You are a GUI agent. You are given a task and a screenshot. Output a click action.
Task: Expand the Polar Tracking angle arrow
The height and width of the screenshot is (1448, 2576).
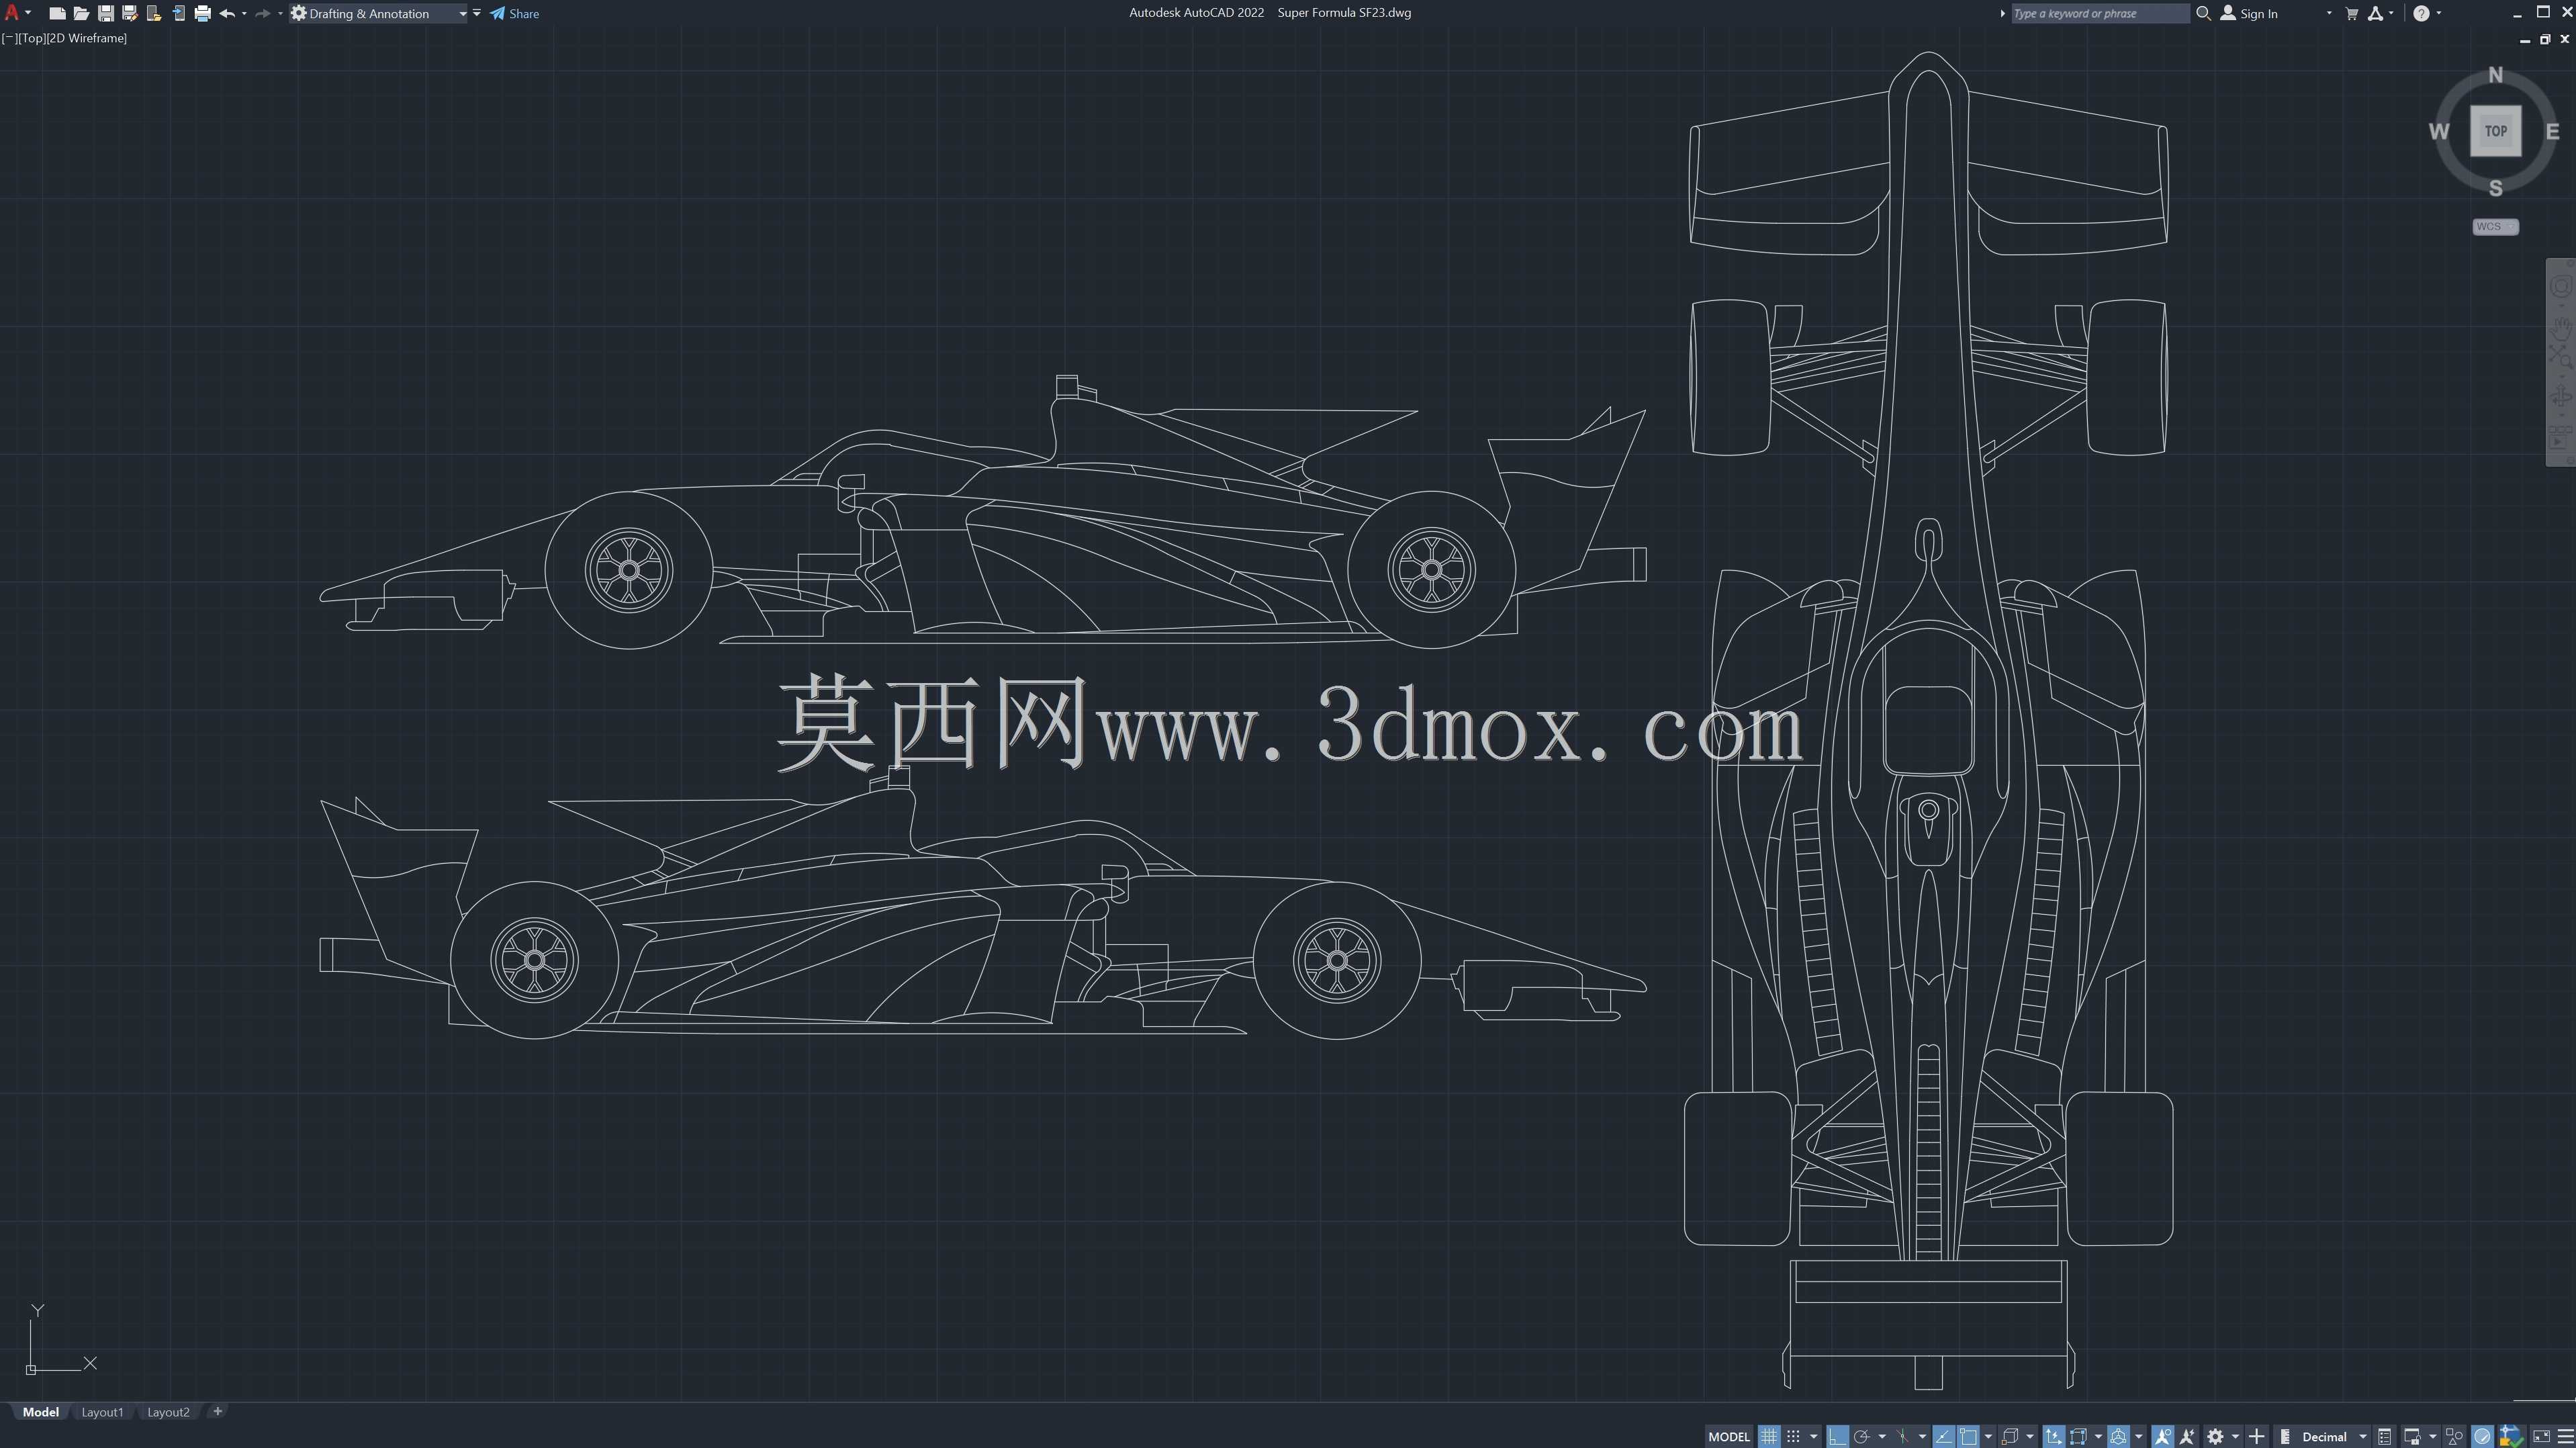1882,1437
